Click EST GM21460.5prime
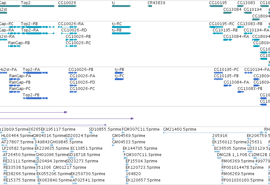This screenshot has height=185, width=270. (180, 129)
